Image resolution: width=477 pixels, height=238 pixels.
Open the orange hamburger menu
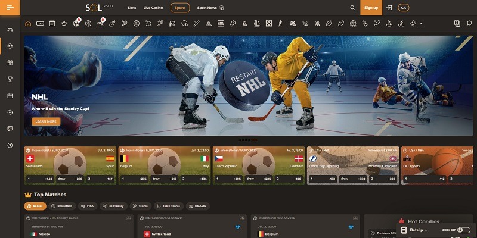click(10, 8)
